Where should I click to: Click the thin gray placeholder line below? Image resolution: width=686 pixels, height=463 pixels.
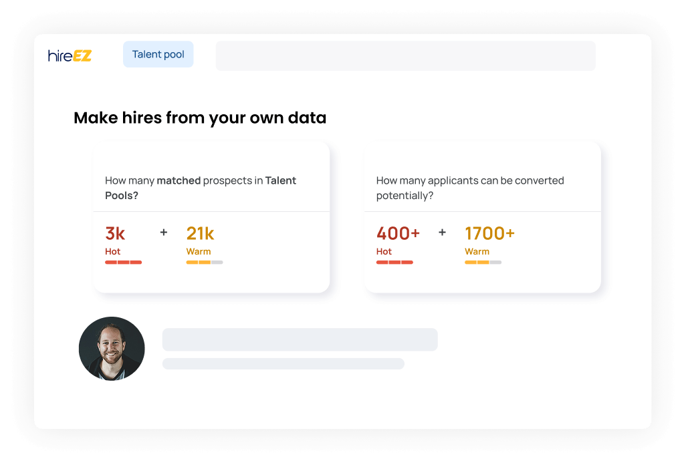coord(283,363)
